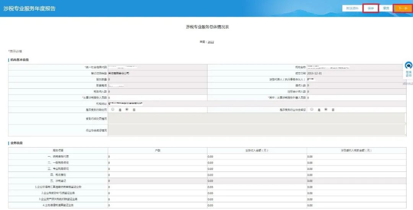The height and width of the screenshot is (210, 413).
Task: Click the 成立日期 value 2013-12-31
Action: pos(314,73)
